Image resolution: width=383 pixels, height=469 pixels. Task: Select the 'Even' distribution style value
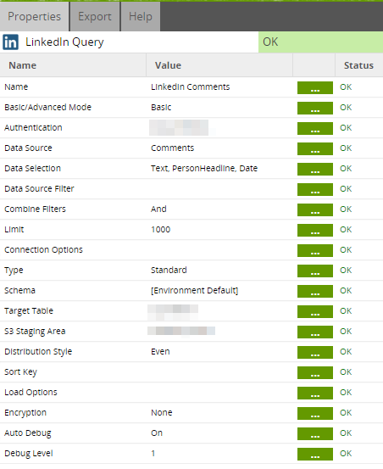(x=160, y=351)
